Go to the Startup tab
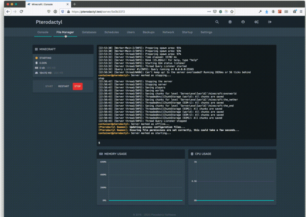Image resolution: width=306 pixels, height=217 pixels. coord(187,32)
